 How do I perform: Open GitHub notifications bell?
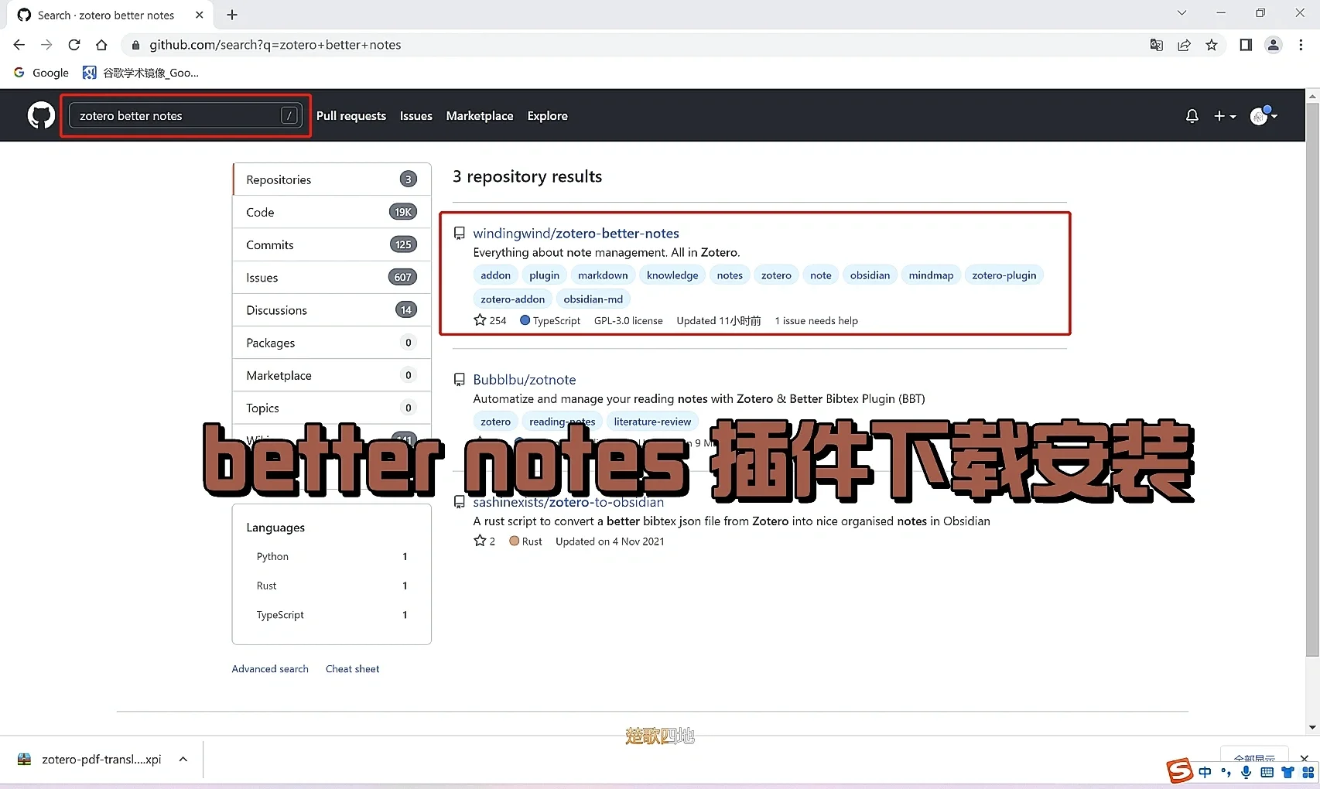[x=1192, y=115]
